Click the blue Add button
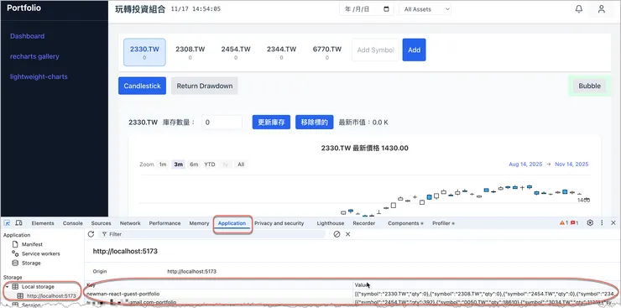 [x=415, y=50]
